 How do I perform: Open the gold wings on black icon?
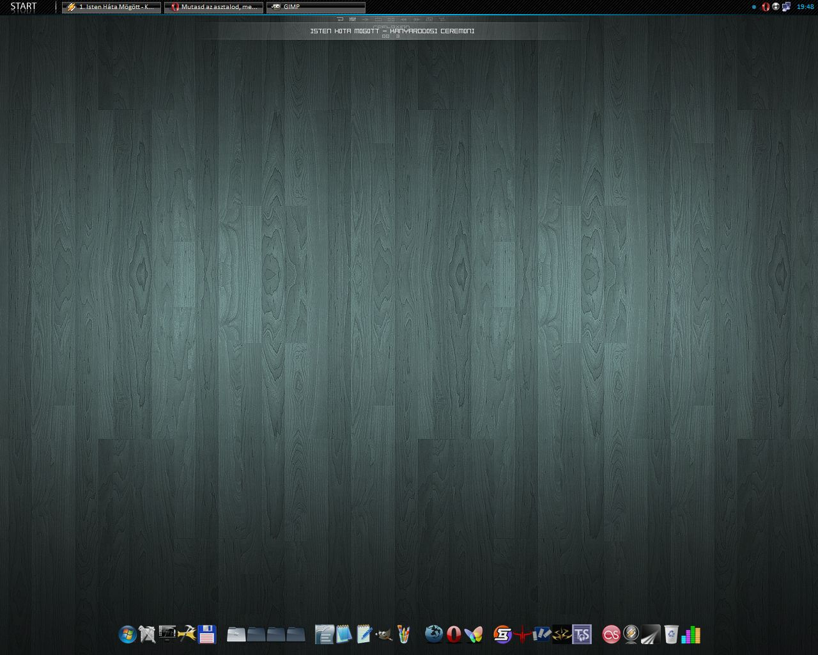(x=562, y=635)
